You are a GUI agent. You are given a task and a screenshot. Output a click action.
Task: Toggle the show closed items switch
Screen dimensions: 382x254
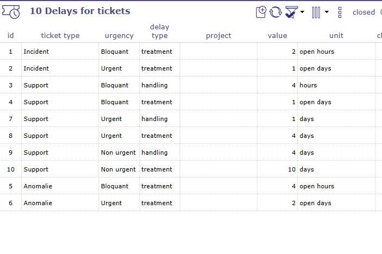[x=380, y=12]
